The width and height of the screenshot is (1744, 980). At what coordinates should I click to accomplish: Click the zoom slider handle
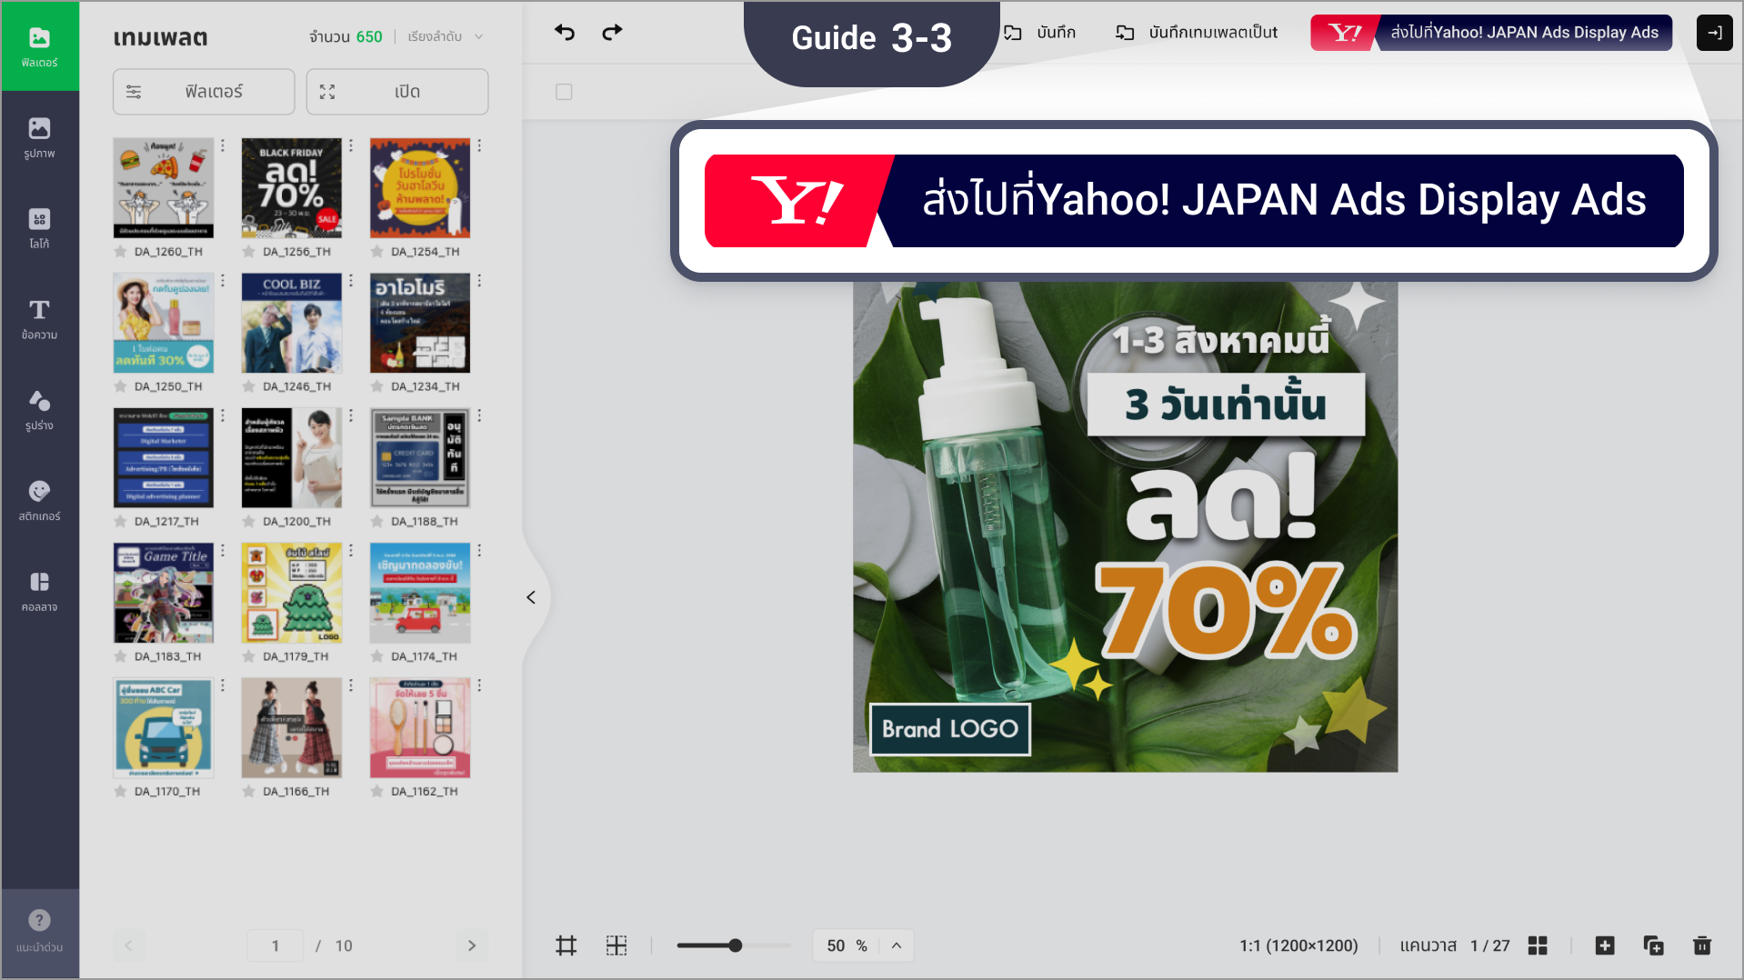click(x=735, y=945)
